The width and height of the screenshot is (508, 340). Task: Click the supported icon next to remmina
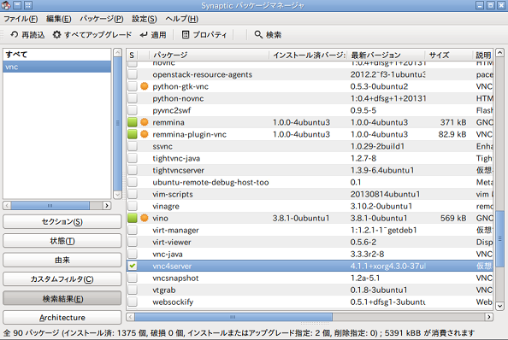(x=145, y=122)
